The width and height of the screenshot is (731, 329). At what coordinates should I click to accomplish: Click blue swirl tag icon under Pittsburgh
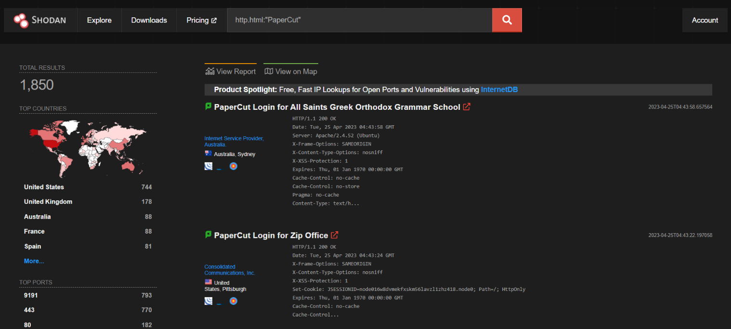209,301
